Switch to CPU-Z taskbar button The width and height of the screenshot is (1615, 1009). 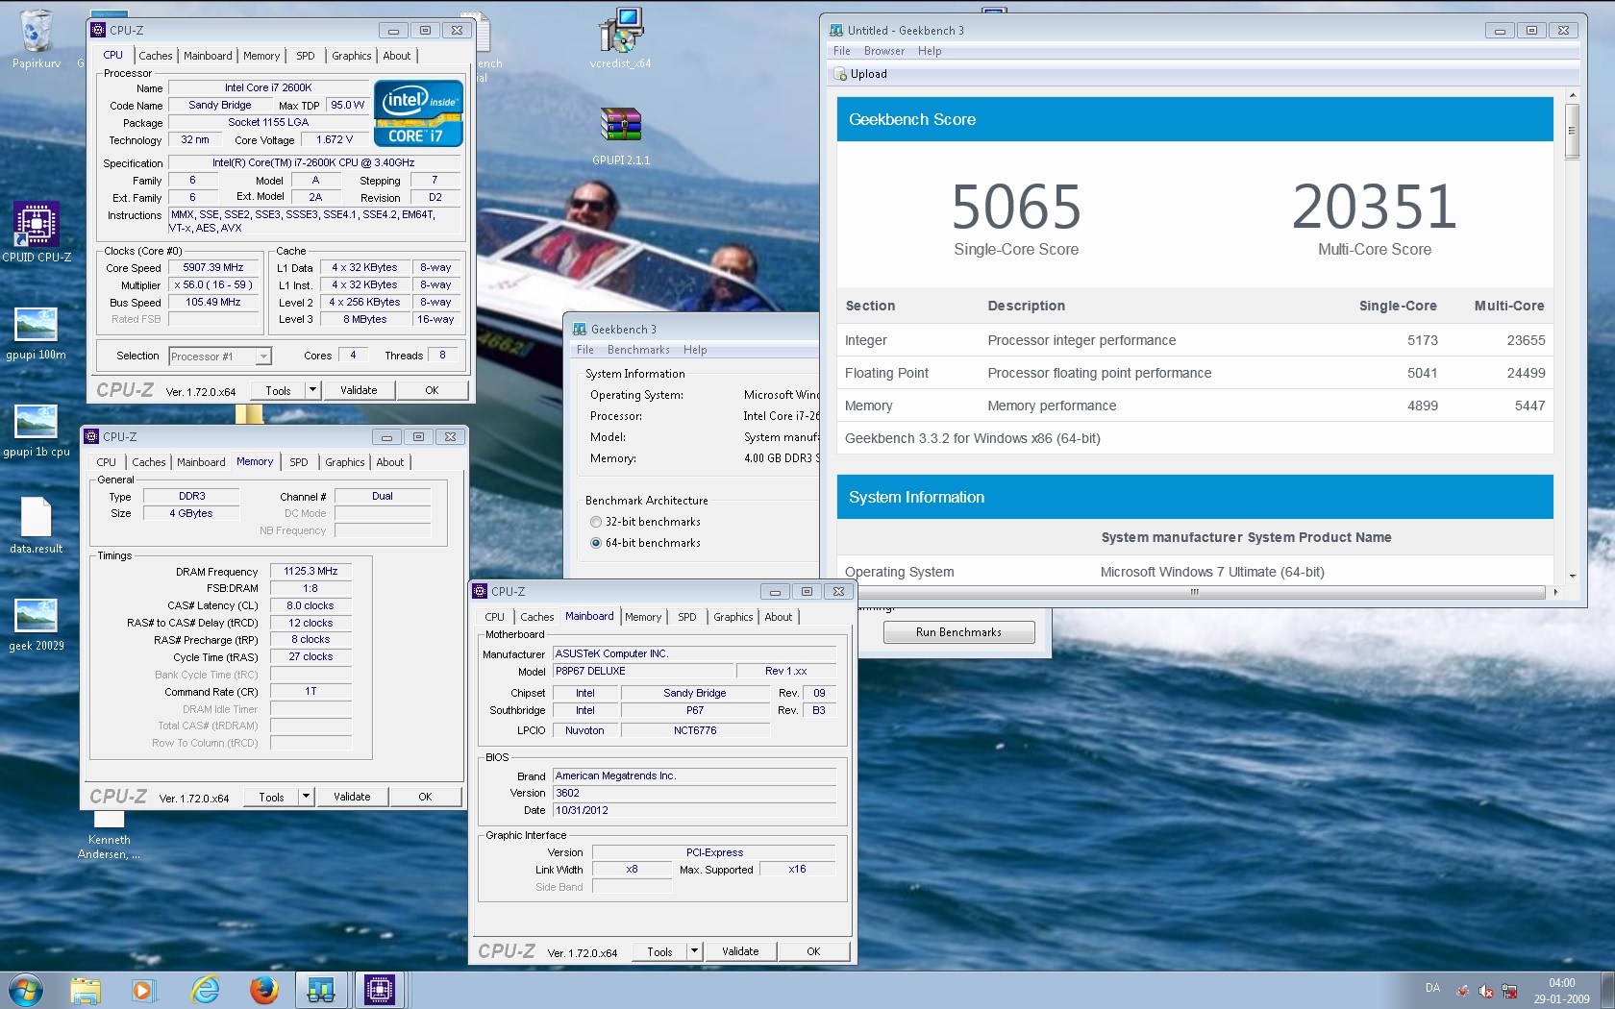tap(380, 990)
